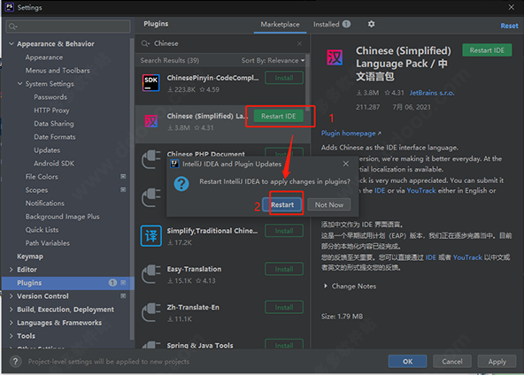Click the plugin settings gear icon

click(371, 24)
